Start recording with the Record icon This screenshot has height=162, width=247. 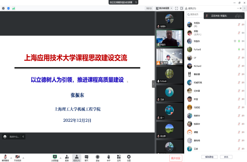pyautogui.click(x=98, y=158)
